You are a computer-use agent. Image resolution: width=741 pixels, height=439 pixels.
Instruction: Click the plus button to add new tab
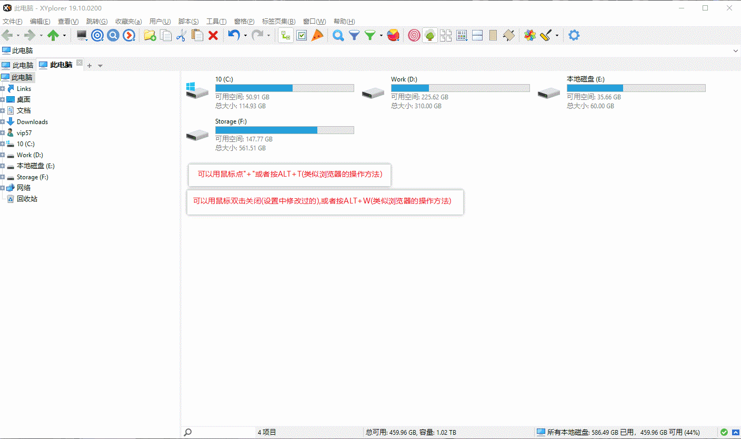coord(89,65)
